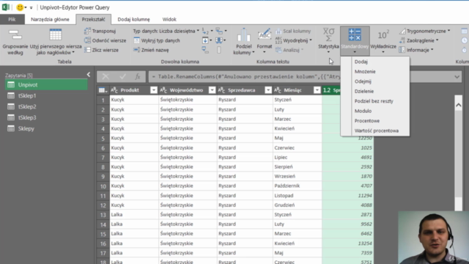
Task: Click Zlicz wiersze in the ribbon
Action: click(x=102, y=50)
